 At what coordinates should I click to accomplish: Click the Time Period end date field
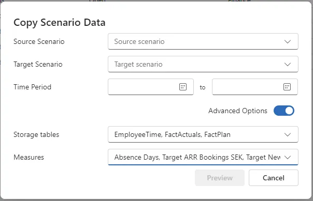coord(255,87)
